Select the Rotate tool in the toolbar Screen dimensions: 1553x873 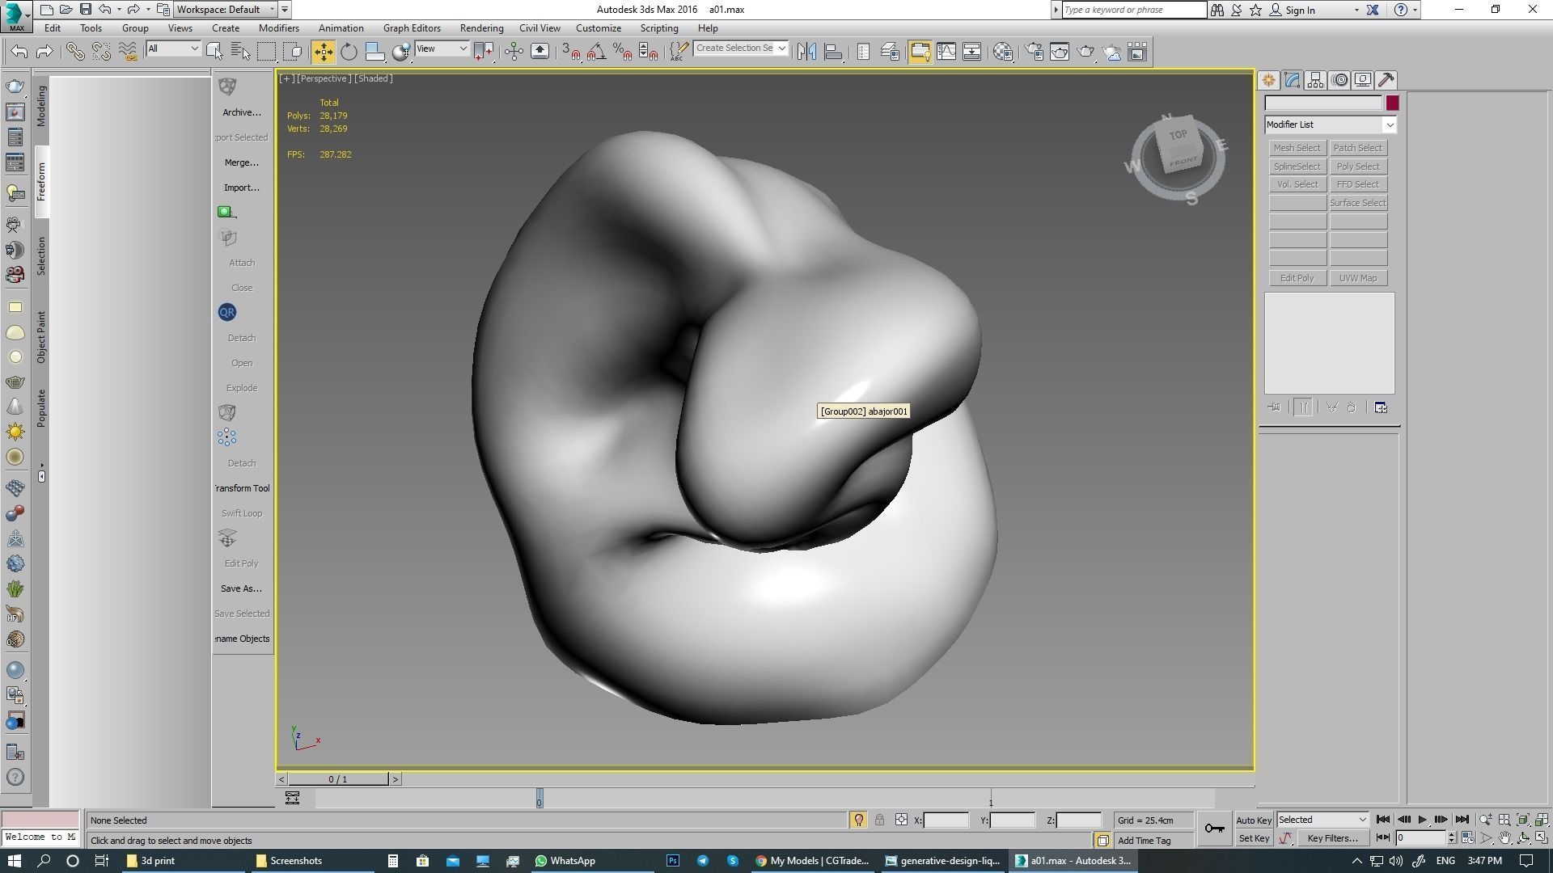[349, 52]
